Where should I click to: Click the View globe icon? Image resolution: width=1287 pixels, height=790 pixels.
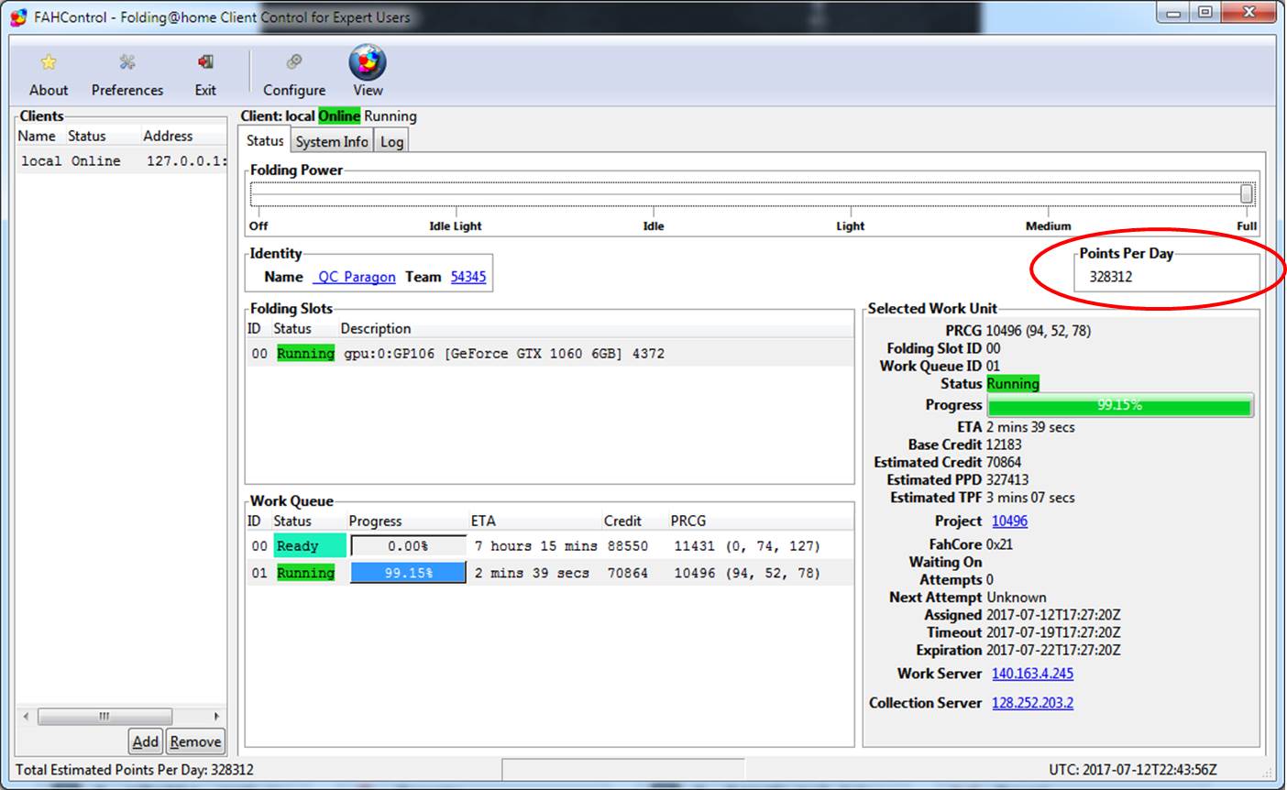368,62
